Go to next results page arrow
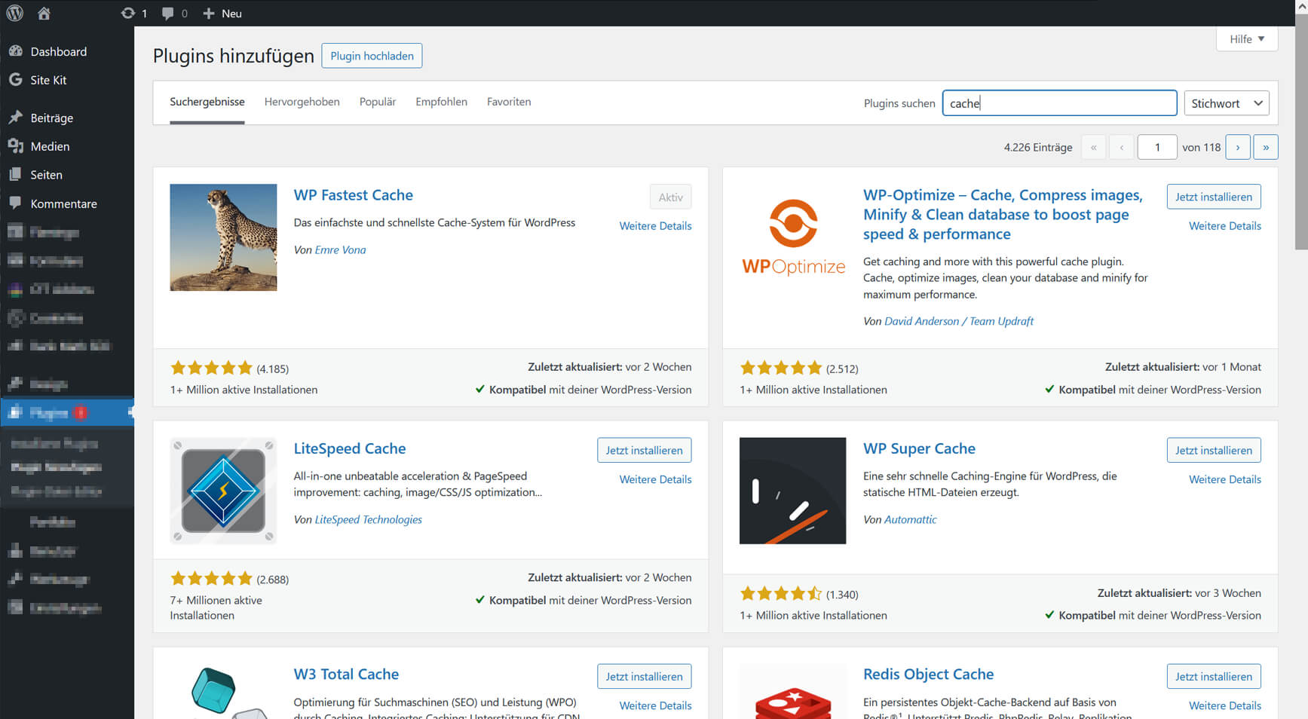 [1237, 147]
